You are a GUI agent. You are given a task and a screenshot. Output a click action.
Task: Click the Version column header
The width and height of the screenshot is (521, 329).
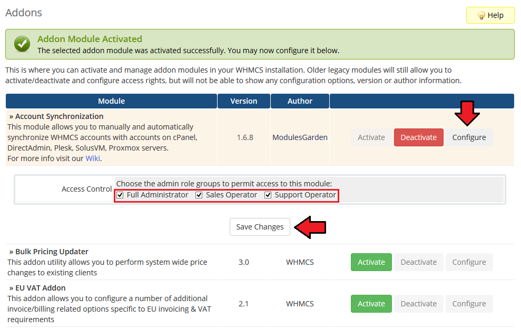(244, 101)
